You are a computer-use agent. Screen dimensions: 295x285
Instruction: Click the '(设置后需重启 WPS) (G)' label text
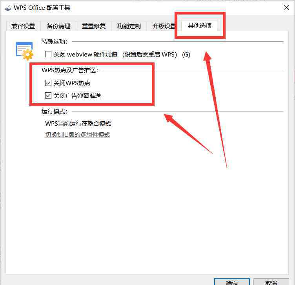click(x=156, y=55)
